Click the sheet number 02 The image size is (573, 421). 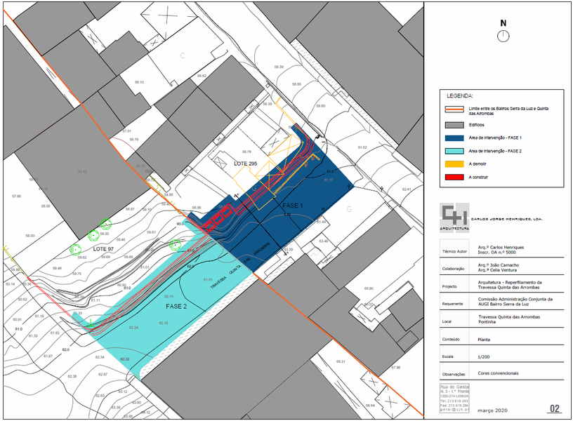coord(554,408)
